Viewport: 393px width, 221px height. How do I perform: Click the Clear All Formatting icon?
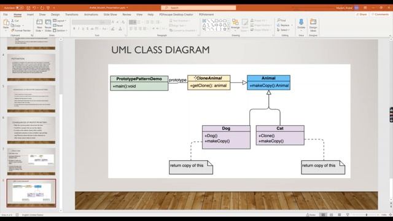click(x=123, y=22)
